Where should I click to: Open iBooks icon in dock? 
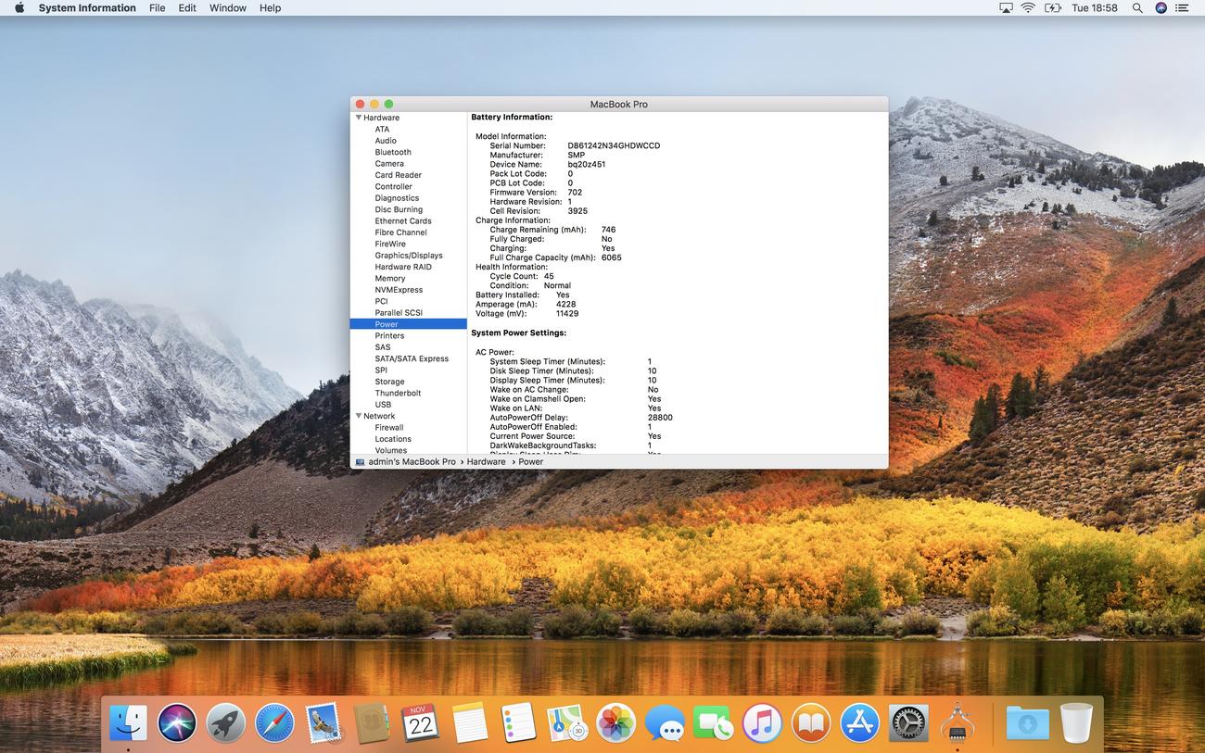point(811,722)
